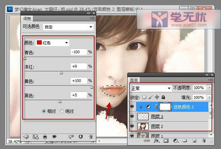Click the 黄色 value field +100

(x=79, y=81)
